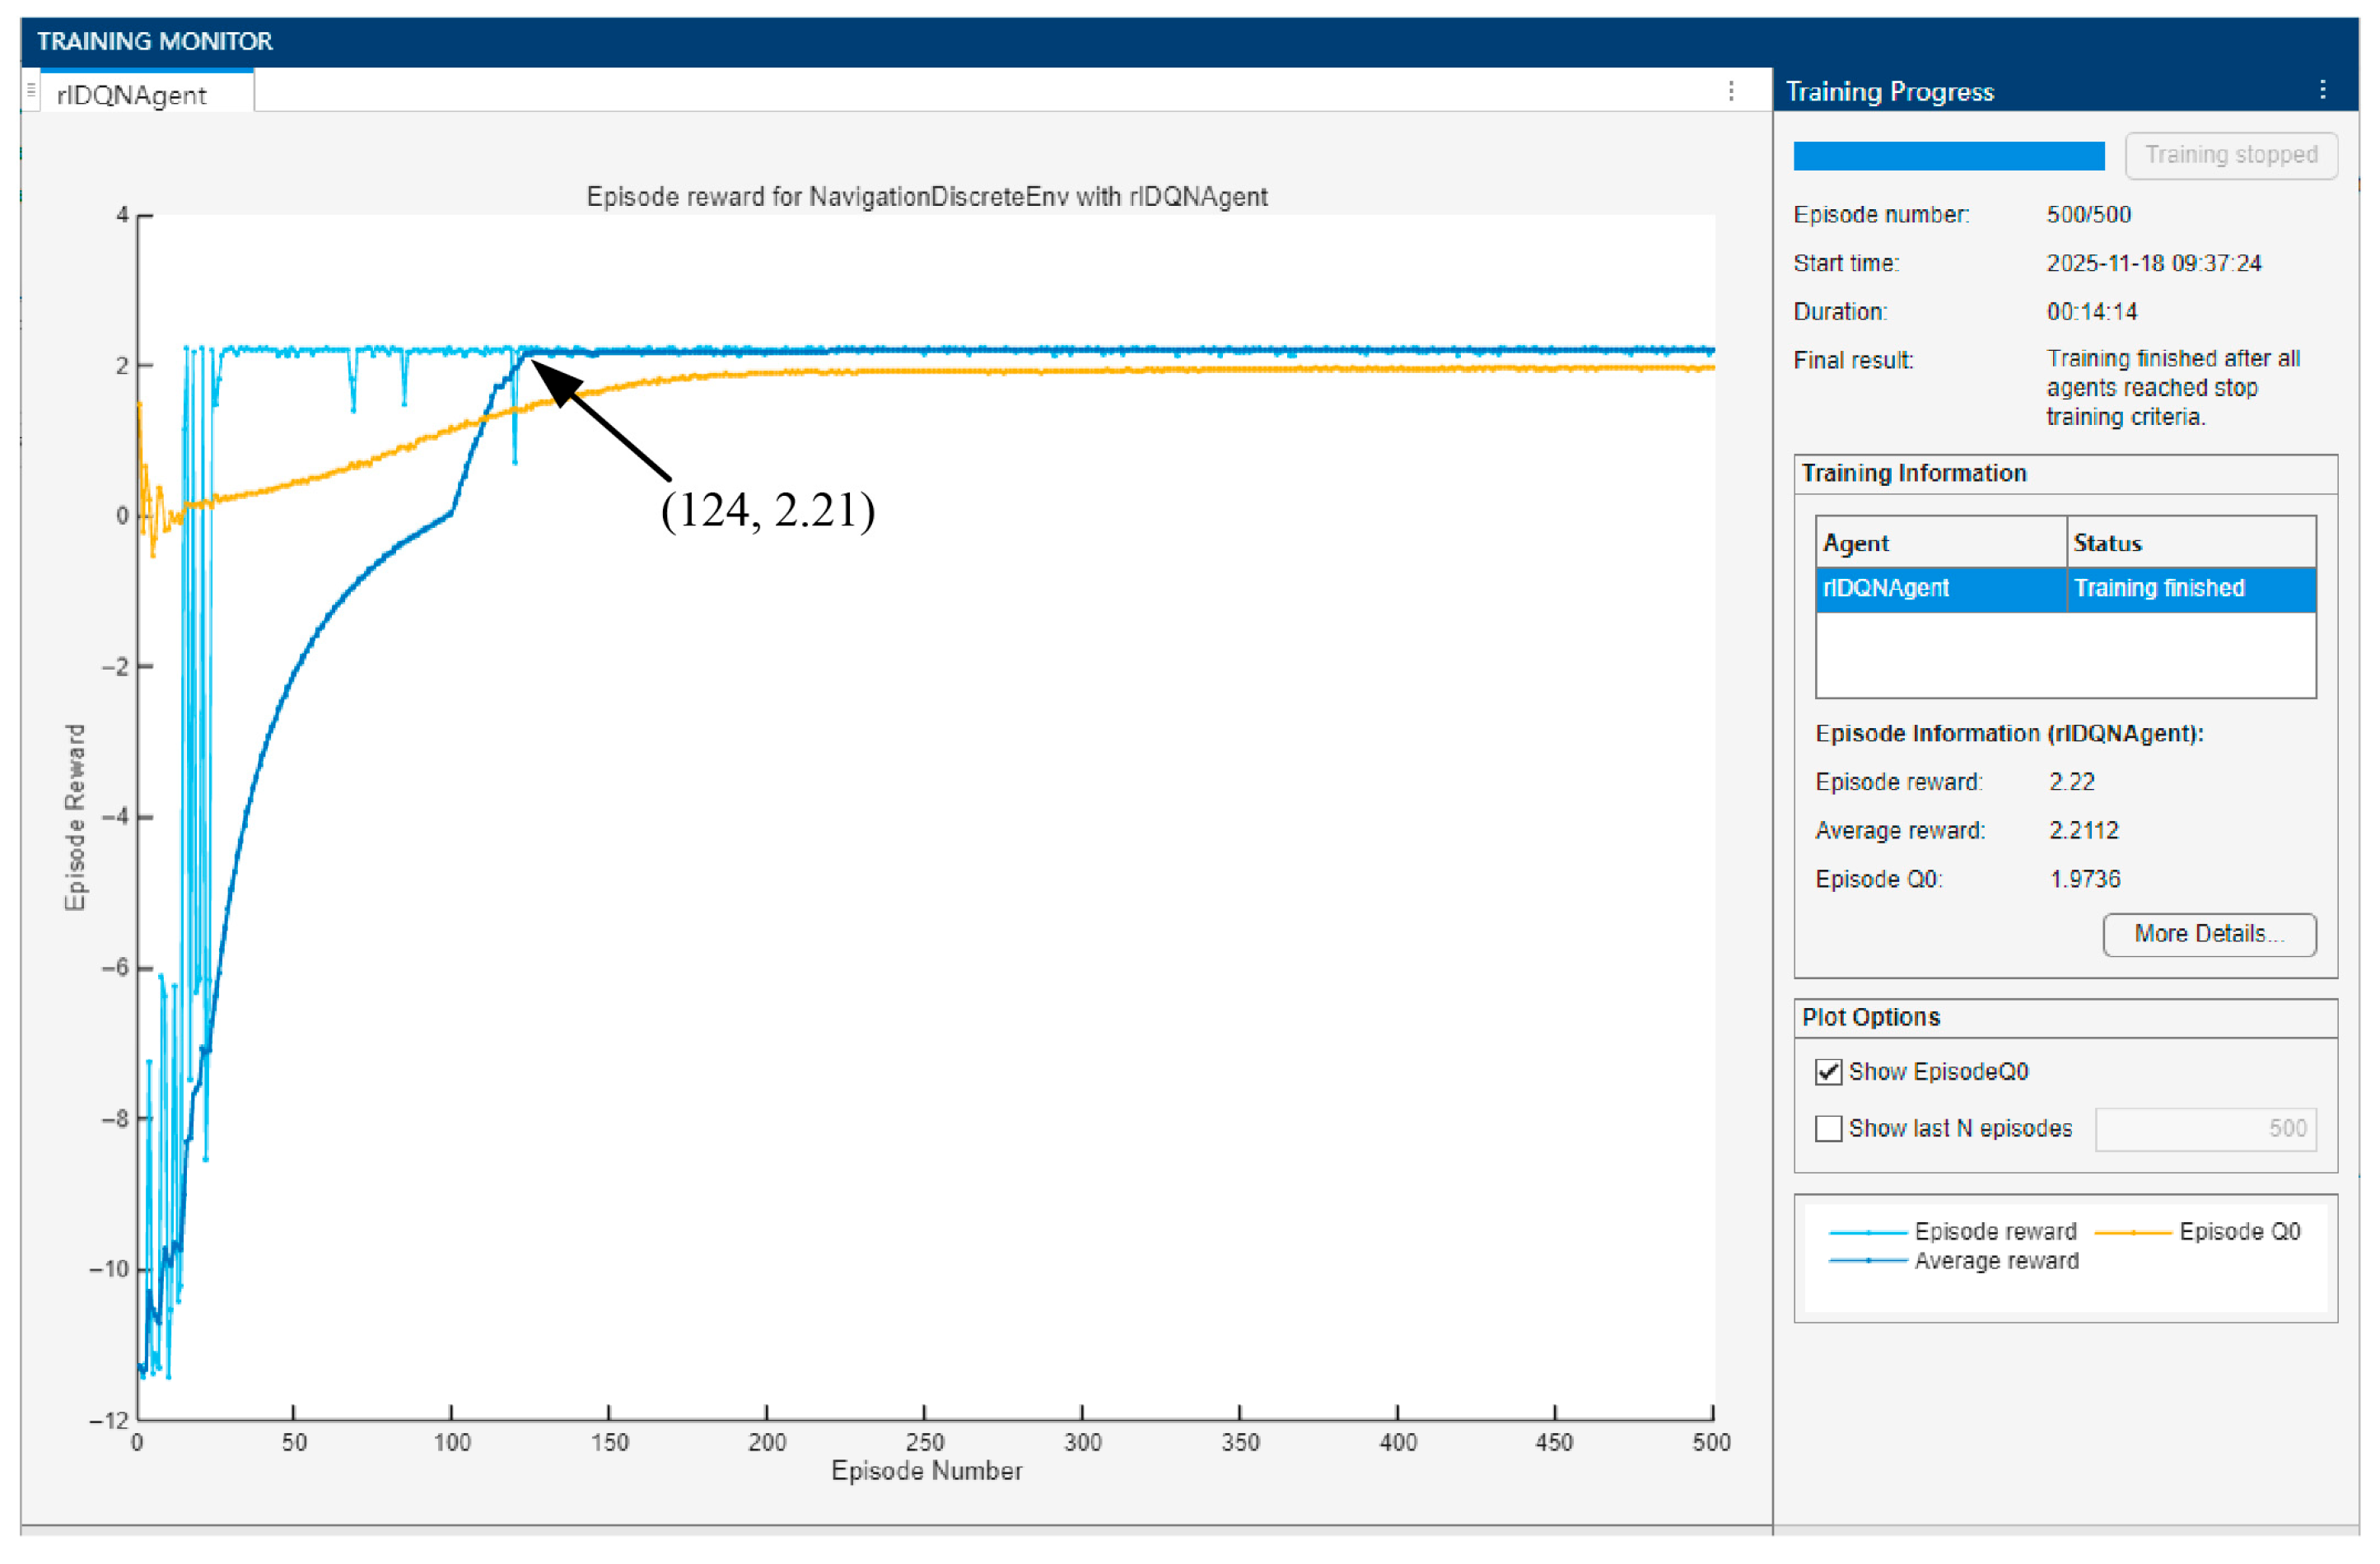Open the plot panel three-dot menu
Screen dimensions: 2380x1564
pyautogui.click(x=1731, y=91)
